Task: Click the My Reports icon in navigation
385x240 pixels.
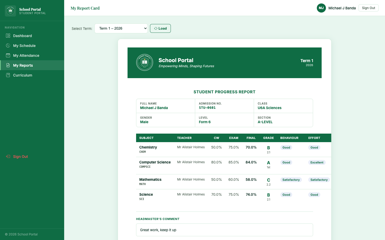Action: pos(8,65)
